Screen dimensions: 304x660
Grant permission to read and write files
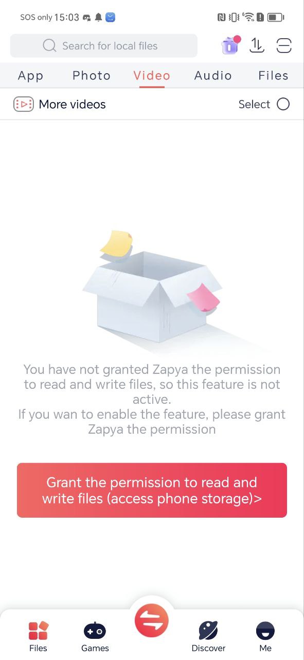coord(152,490)
